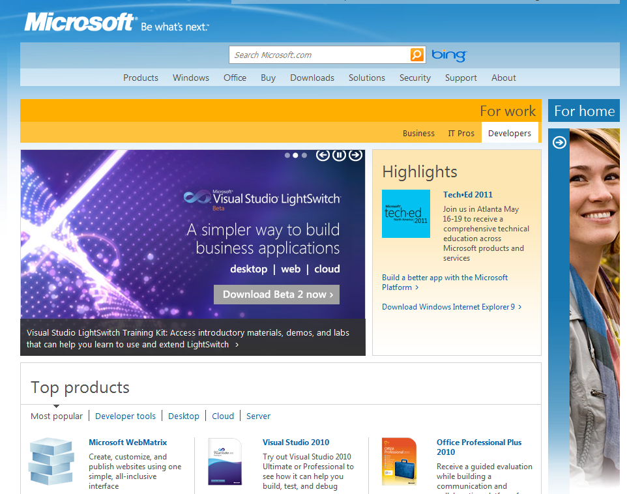Image resolution: width=627 pixels, height=494 pixels.
Task: Open the Tech·Ed 2011 heading link
Action: tap(467, 195)
